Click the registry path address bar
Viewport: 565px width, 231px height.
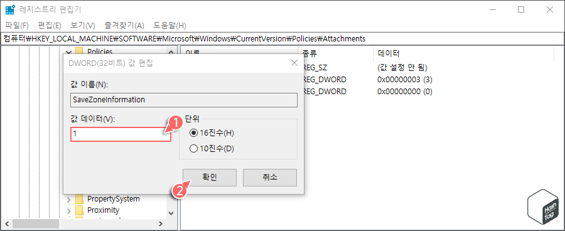pos(282,38)
